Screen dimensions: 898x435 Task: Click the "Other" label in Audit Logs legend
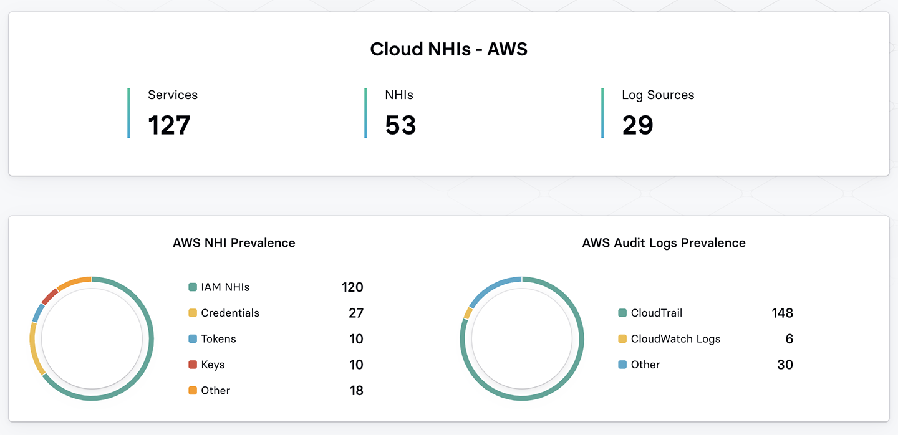coord(645,365)
